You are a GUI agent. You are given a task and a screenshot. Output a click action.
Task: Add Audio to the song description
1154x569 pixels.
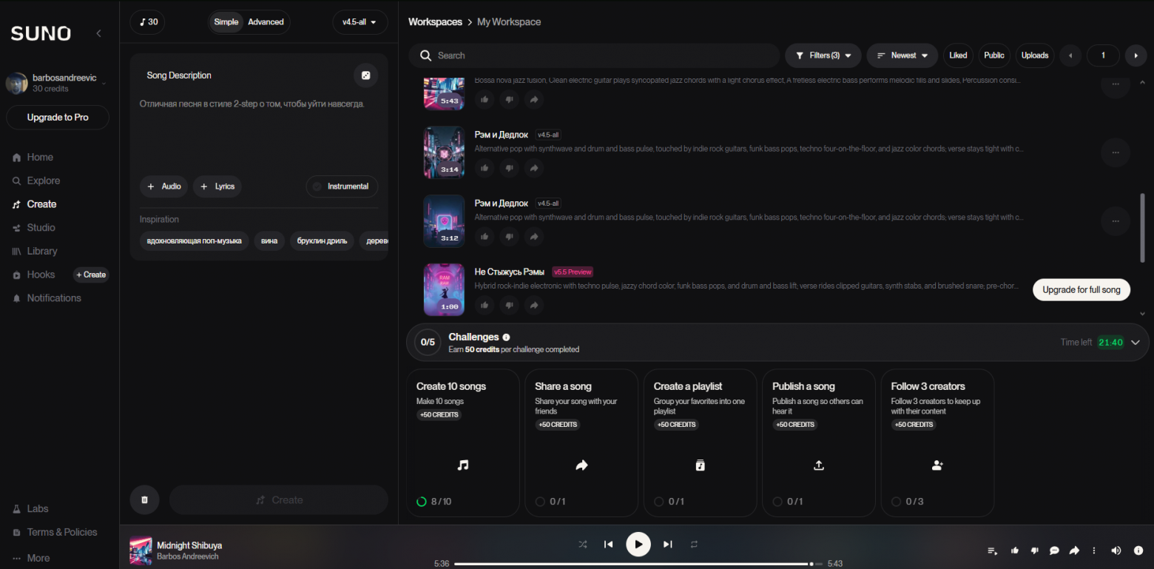[164, 186]
